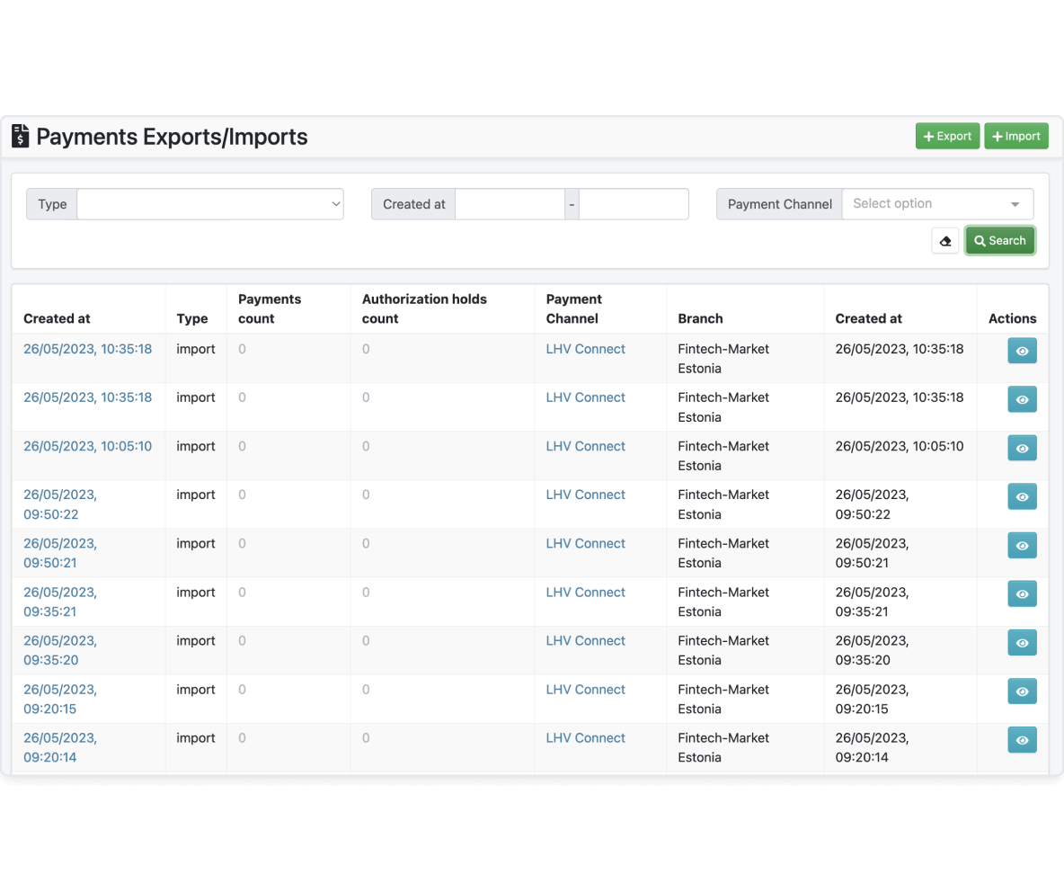This screenshot has width=1064, height=892.
Task: Click the green Export button
Action: pos(947,136)
